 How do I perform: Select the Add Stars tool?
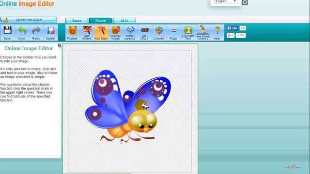click(x=101, y=32)
